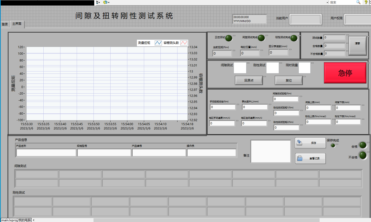Toggle the 同时测量 checkbox square
The image size is (371, 222).
point(305,68)
